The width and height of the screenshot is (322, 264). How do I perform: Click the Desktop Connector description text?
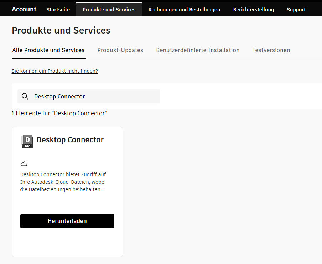(x=63, y=182)
